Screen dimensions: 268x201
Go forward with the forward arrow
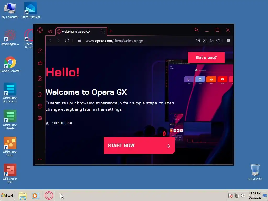pyautogui.click(x=58, y=41)
